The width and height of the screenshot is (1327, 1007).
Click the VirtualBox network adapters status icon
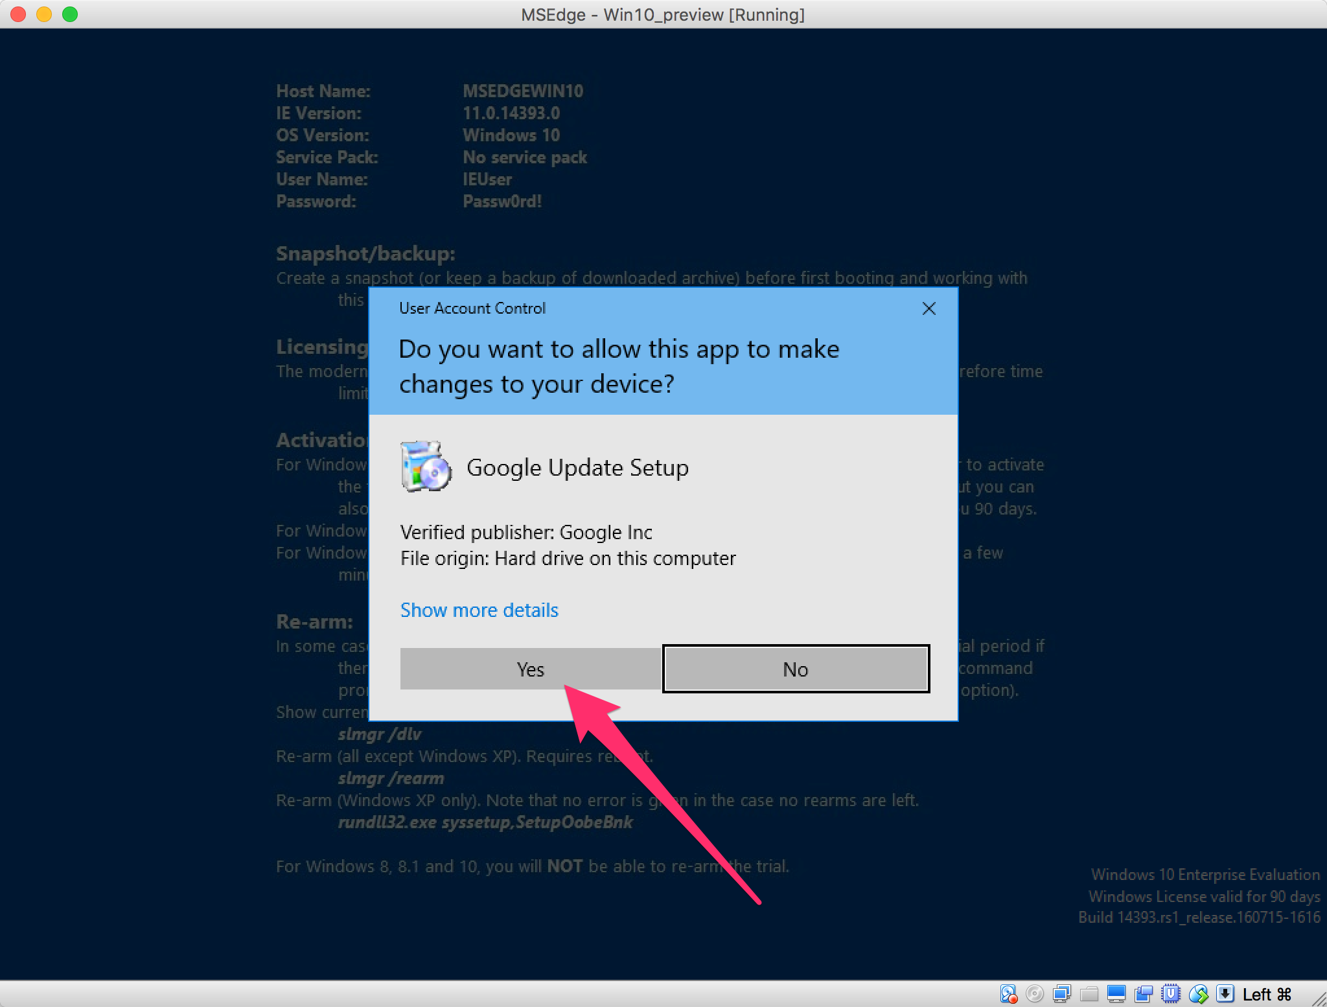click(1062, 993)
